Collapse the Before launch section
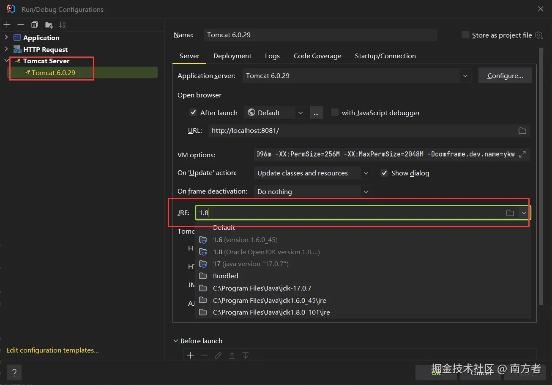Viewport: 552px width, 385px height. pos(176,341)
